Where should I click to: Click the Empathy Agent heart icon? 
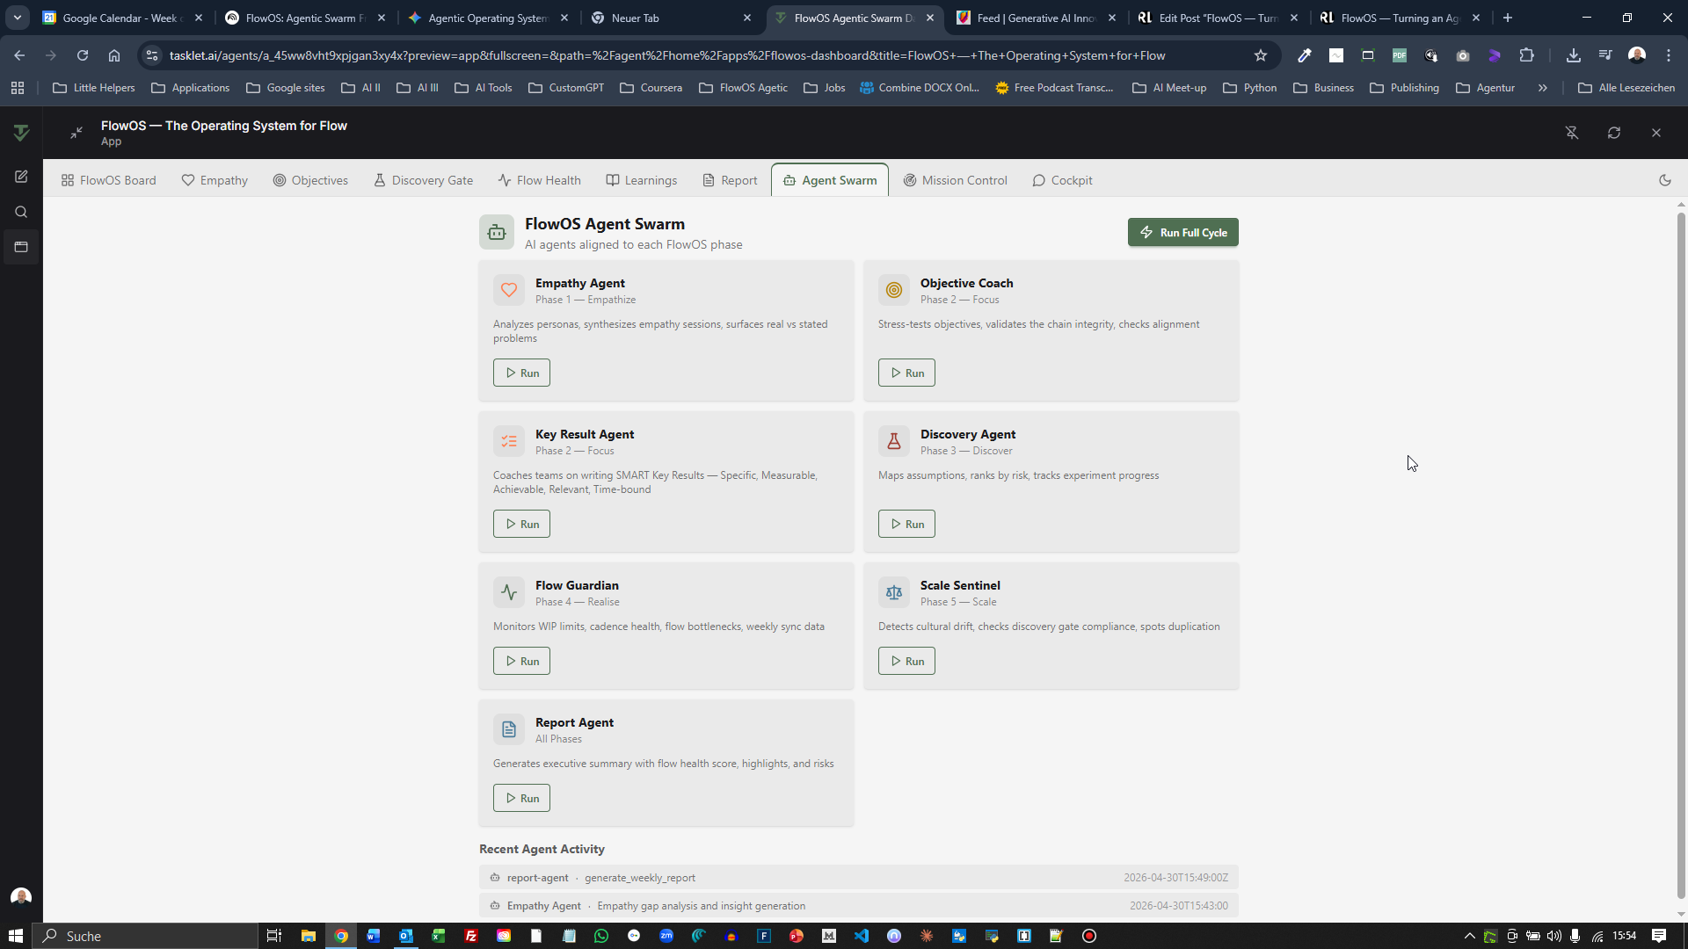click(x=509, y=290)
